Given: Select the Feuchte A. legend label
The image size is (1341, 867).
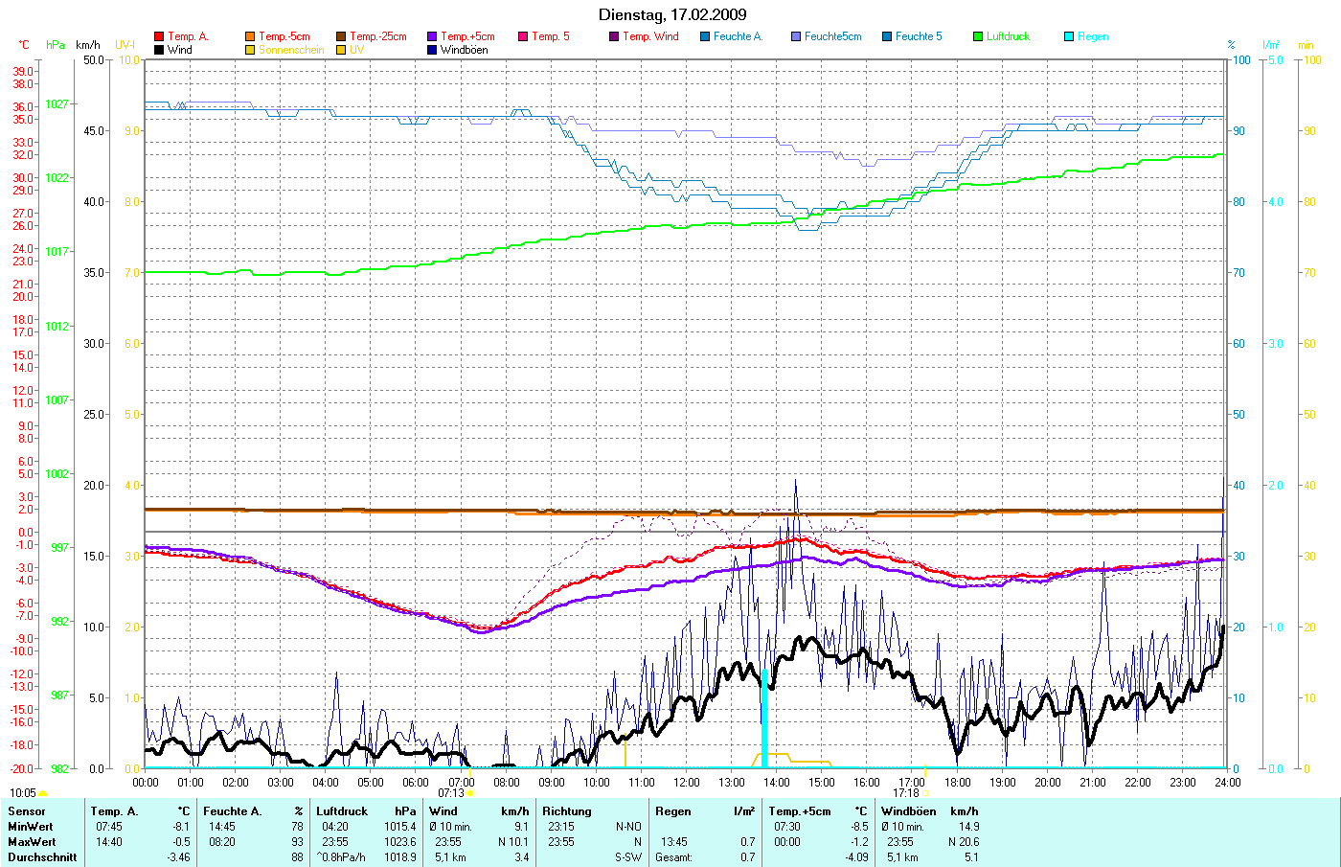Looking at the screenshot, I should tap(738, 36).
